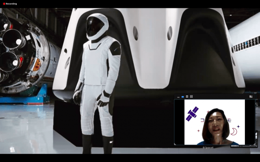Click the speaker's video thumbnail
Image resolution: width=260 pixels, height=162 pixels.
[214, 122]
